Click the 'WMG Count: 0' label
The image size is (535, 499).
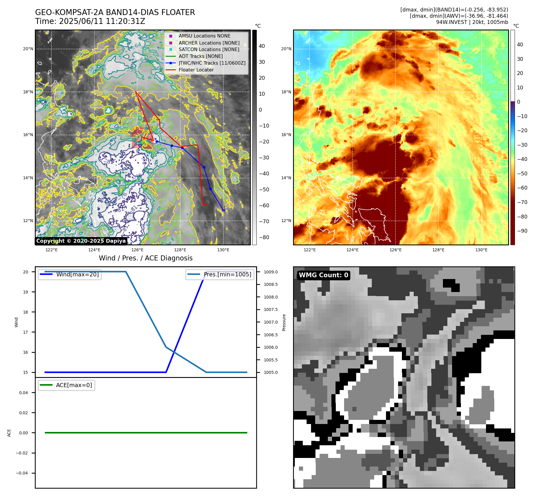(324, 275)
